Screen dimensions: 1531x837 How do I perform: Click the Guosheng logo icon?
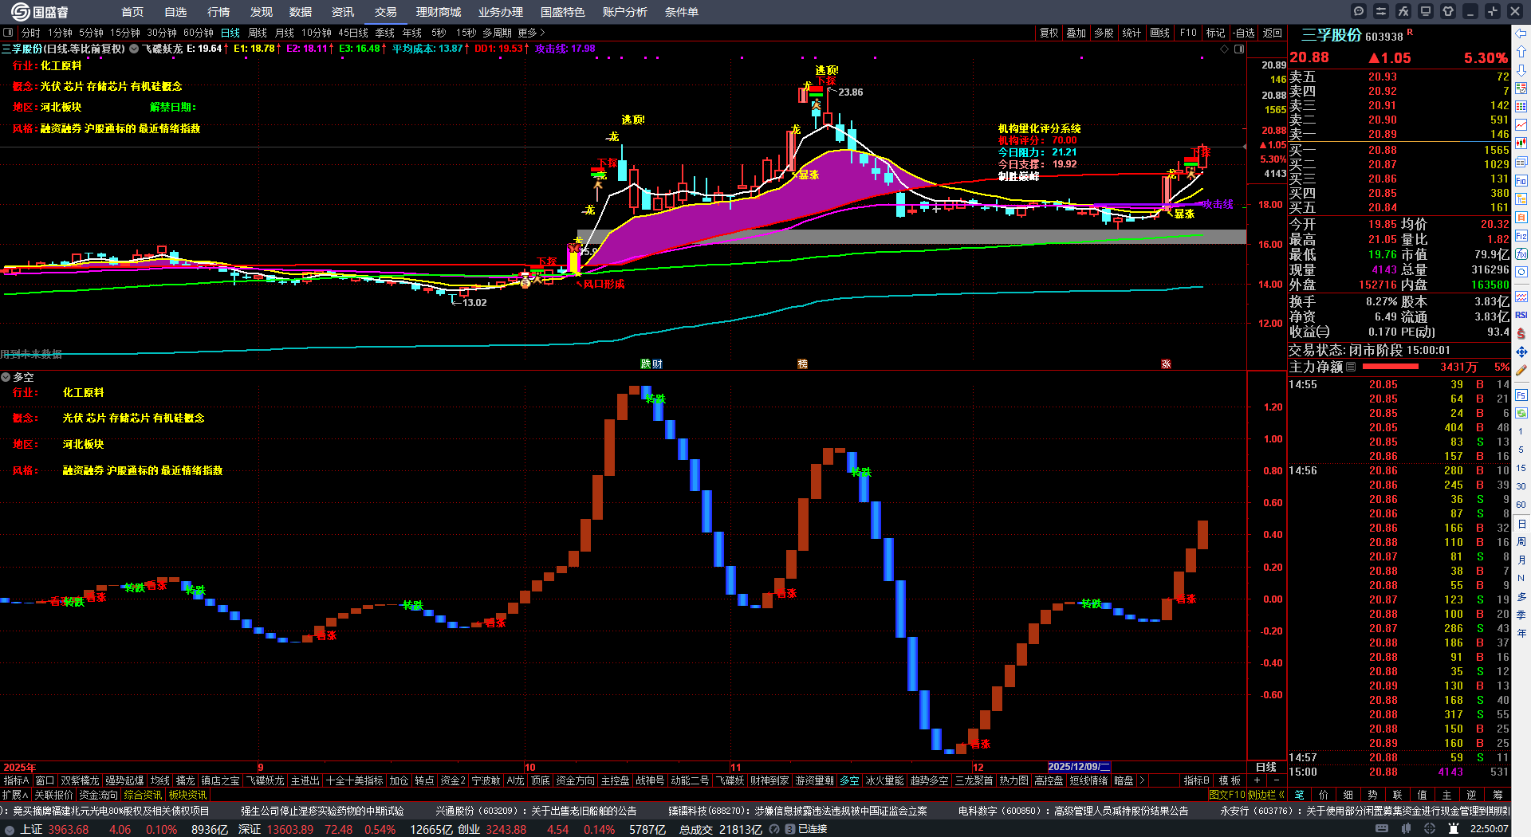(x=20, y=12)
